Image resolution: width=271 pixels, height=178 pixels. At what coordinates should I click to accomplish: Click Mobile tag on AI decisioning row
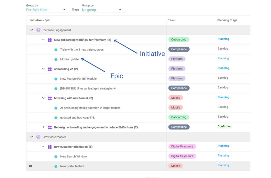tap(176, 108)
